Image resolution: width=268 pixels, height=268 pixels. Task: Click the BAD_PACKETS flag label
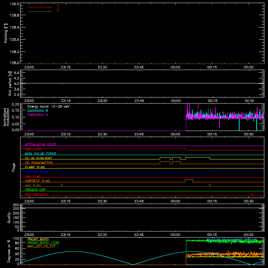[x=37, y=194]
